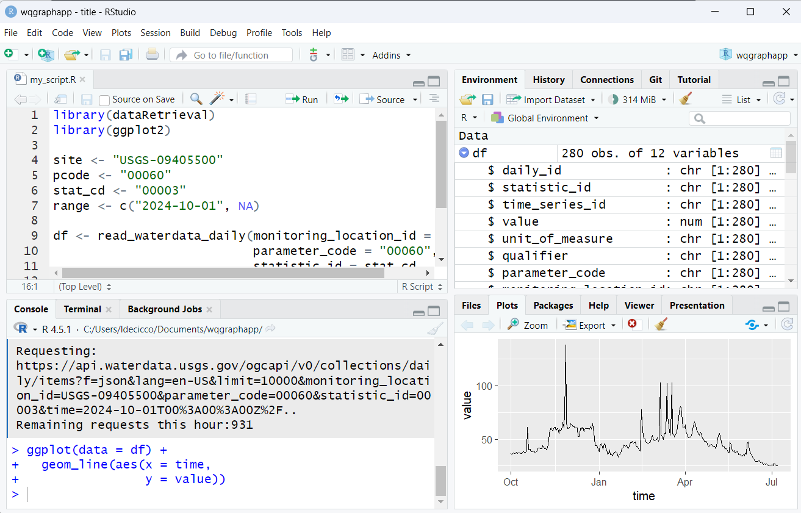Screen dimensions: 801x513
Task: Open the Addins dropdown menu
Action: pos(391,55)
